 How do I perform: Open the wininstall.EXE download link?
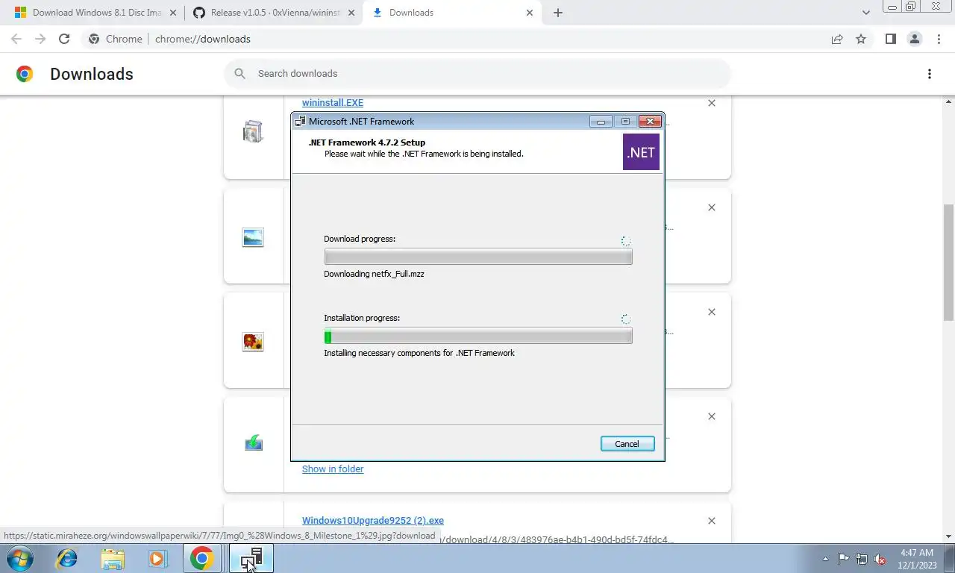333,103
